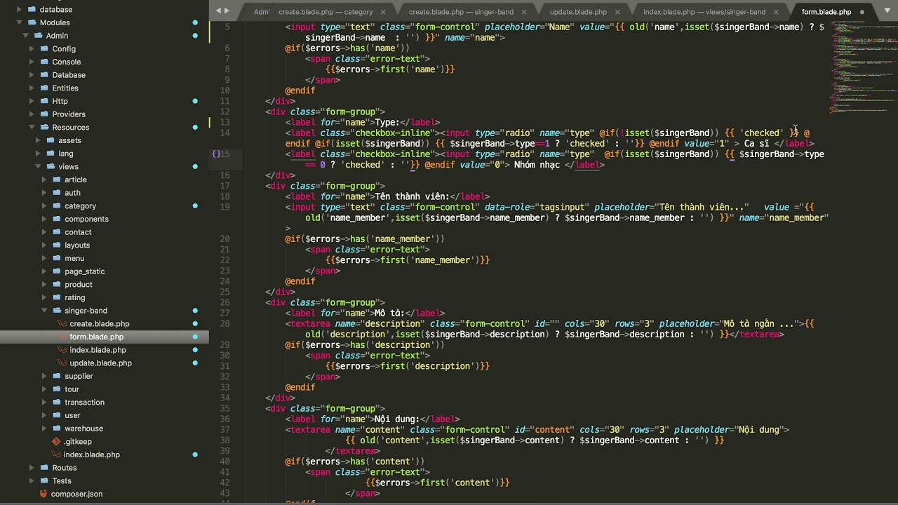Viewport: 898px width, 505px height.
Task: Click the Providers folder icon
Action: coord(44,114)
